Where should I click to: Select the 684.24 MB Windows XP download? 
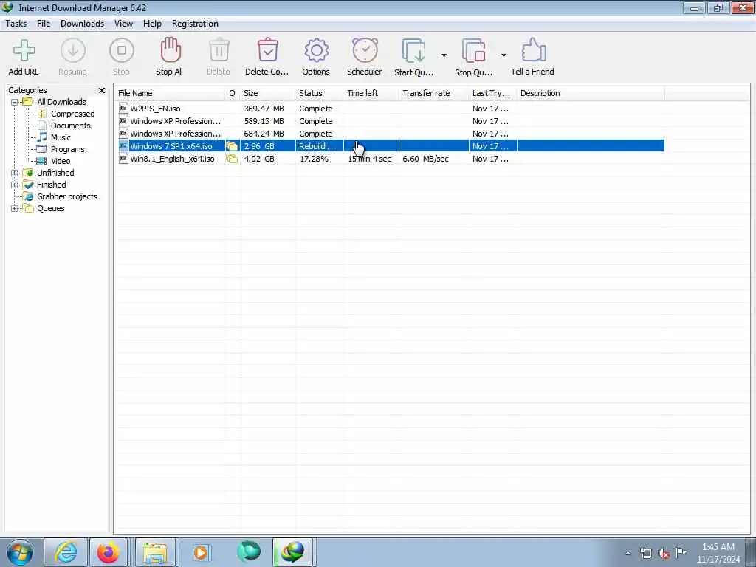(x=390, y=134)
